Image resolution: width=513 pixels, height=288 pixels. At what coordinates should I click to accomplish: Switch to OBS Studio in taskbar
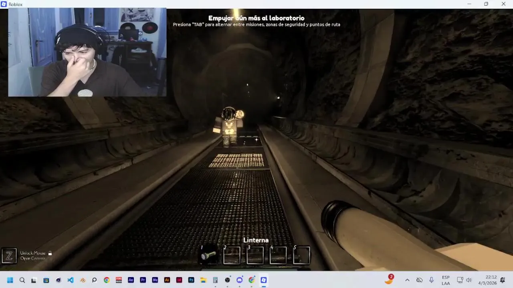227,280
